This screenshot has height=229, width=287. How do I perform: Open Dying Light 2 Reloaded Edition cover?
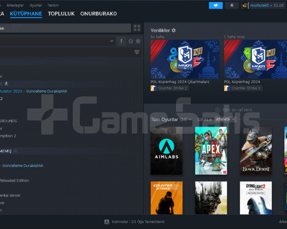tap(256, 198)
